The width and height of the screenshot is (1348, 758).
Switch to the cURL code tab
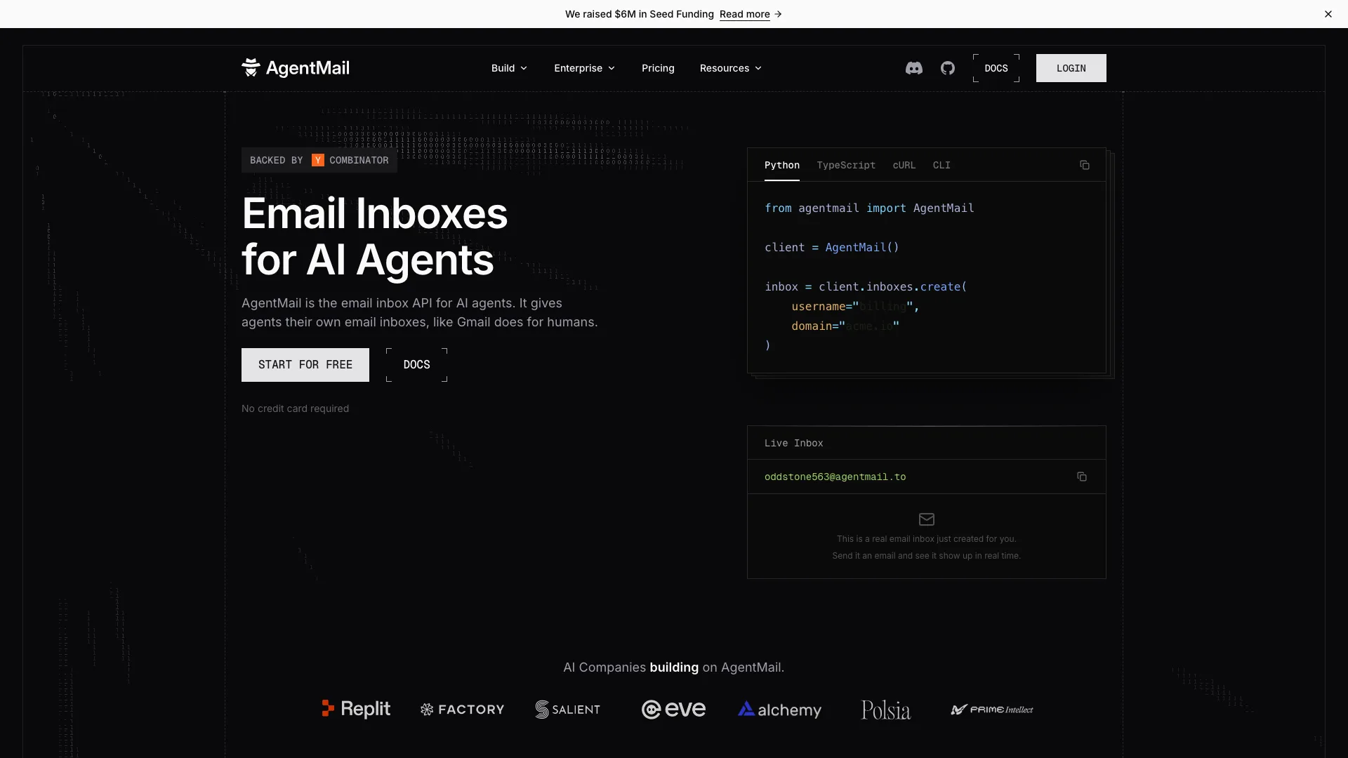coord(904,165)
